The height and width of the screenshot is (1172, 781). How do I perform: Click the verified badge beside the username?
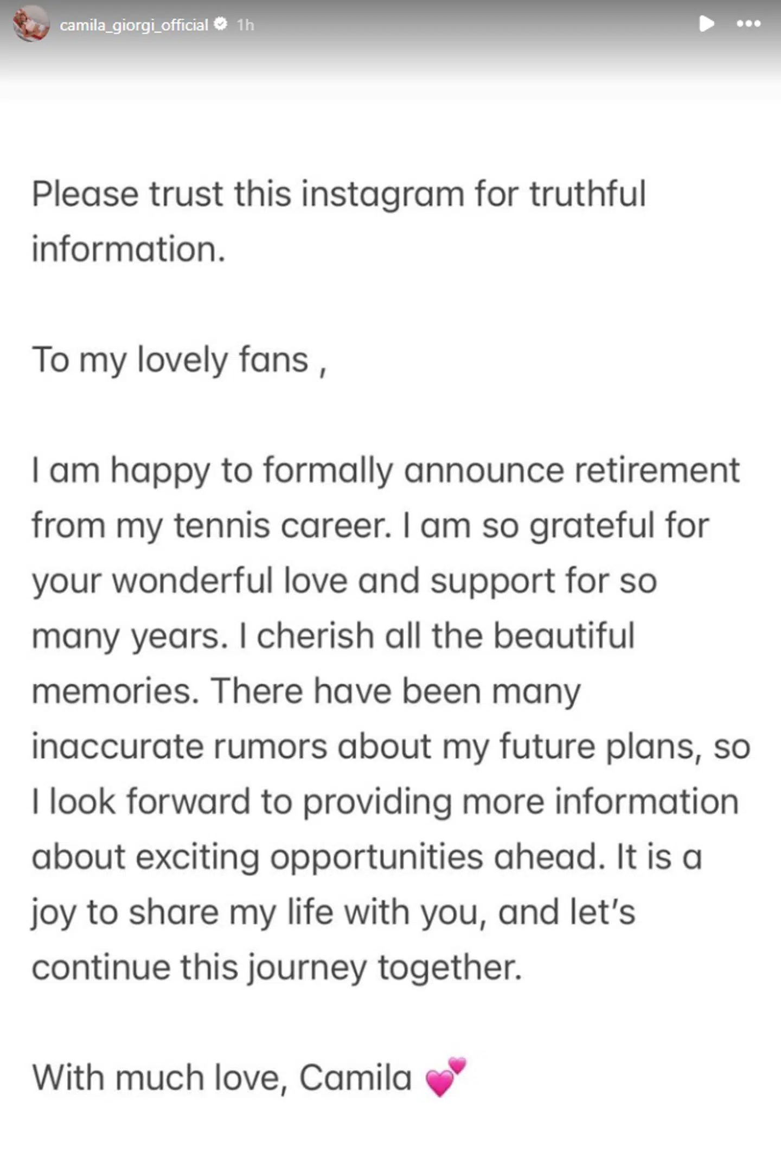[220, 24]
